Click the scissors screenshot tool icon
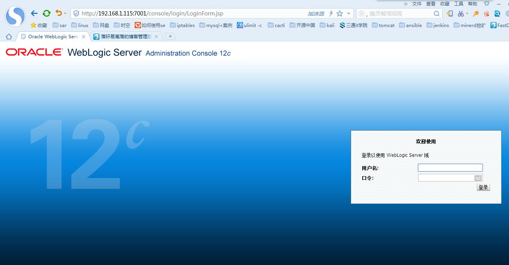Viewport: 509px width, 265px height. point(461,14)
